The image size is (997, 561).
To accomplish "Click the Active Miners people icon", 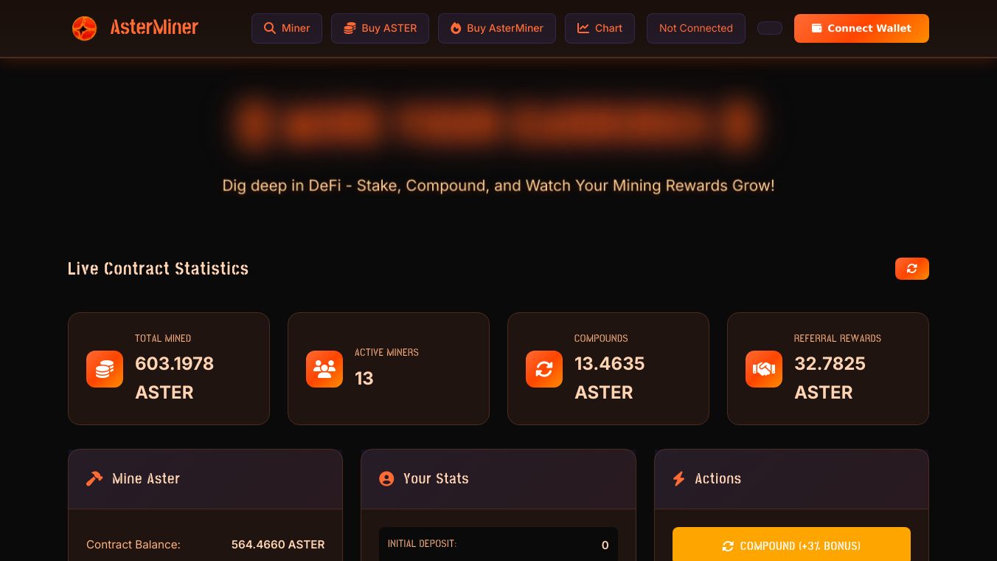I will (324, 369).
